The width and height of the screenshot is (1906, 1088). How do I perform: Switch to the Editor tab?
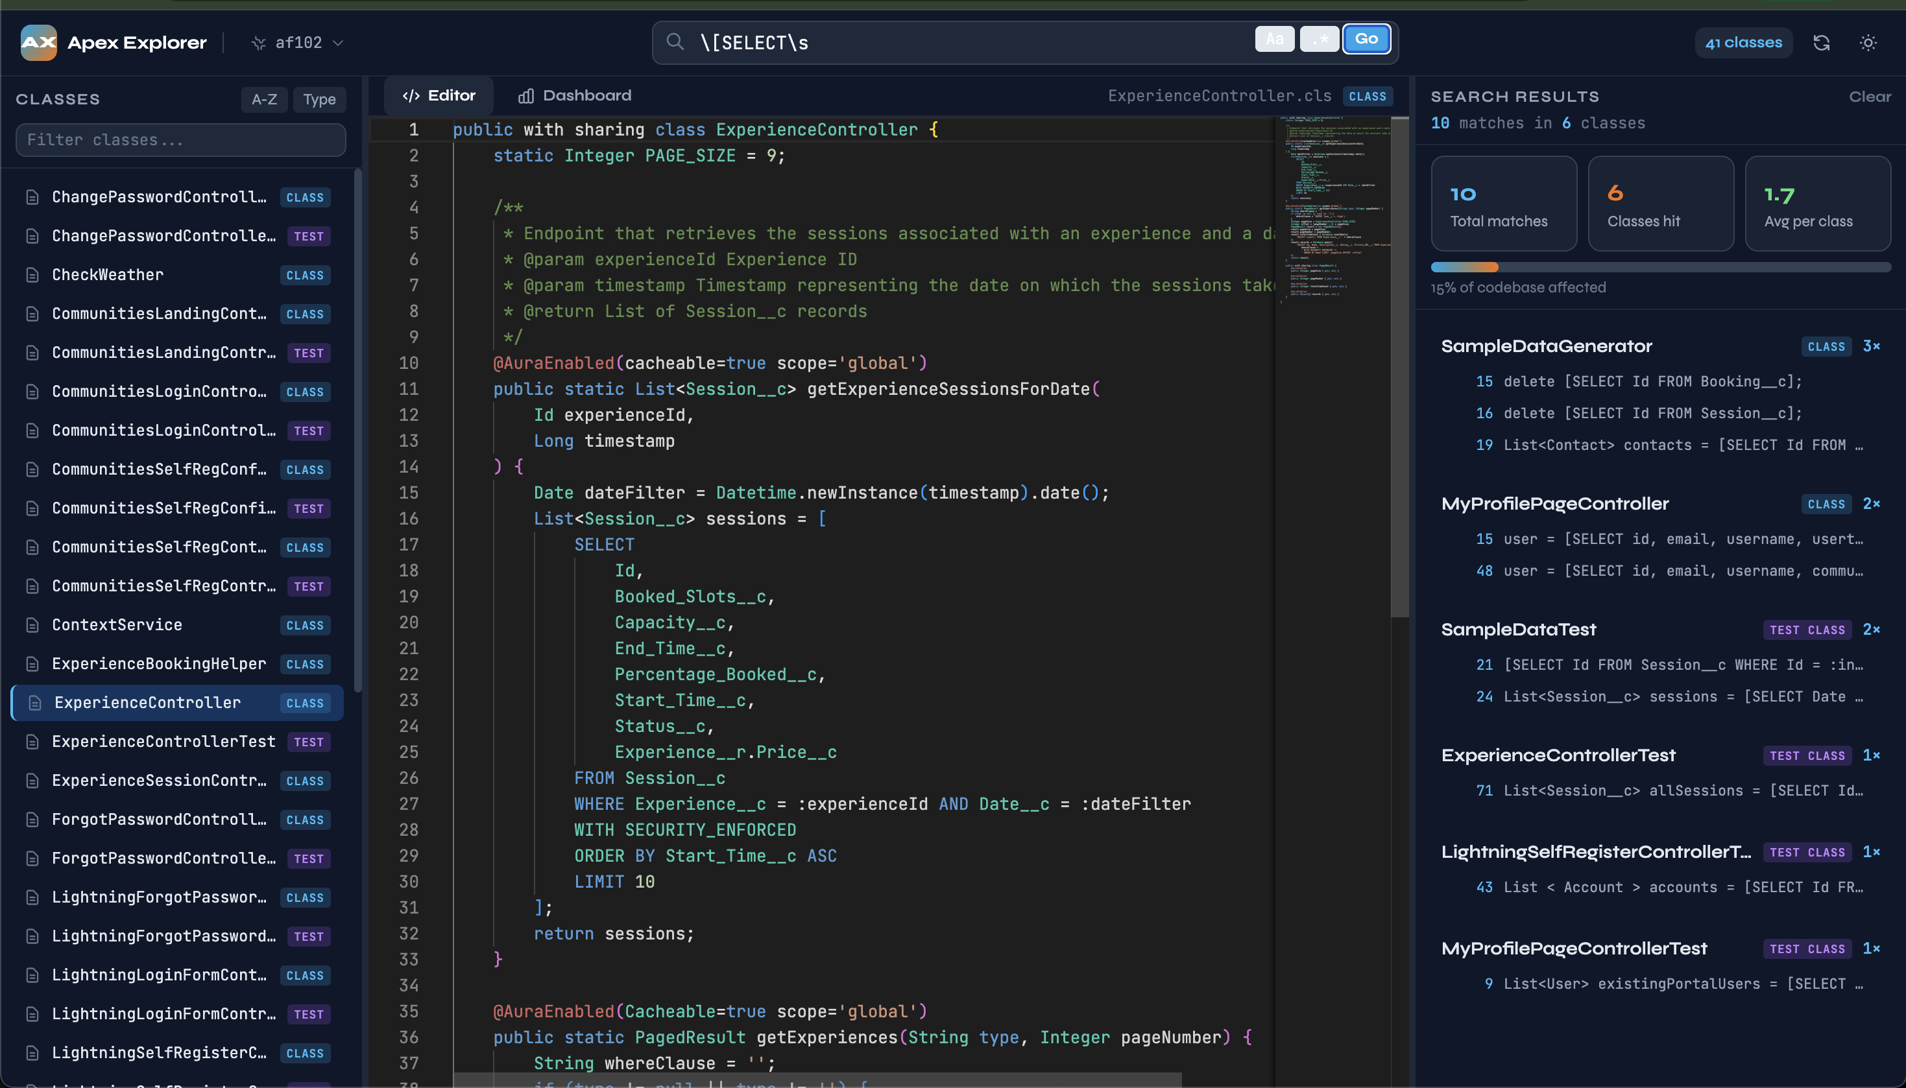(x=439, y=96)
